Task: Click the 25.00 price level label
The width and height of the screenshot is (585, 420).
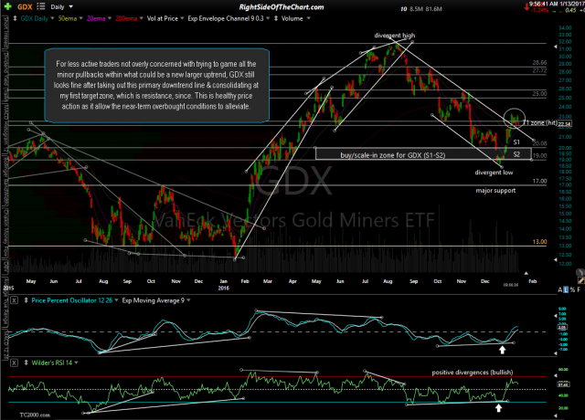Action: tap(539, 93)
